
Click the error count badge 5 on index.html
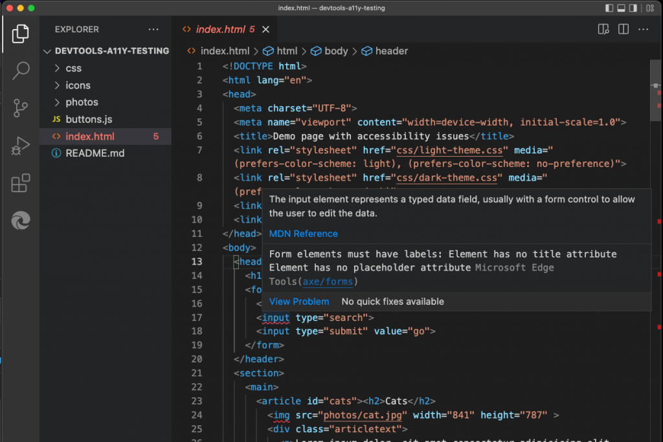[156, 137]
